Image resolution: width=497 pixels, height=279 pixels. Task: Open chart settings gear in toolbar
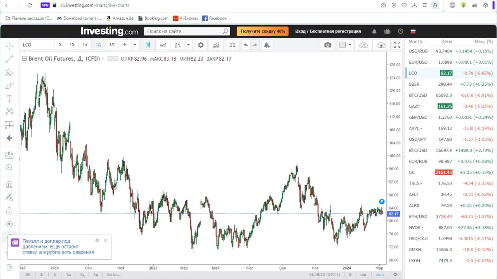200,45
